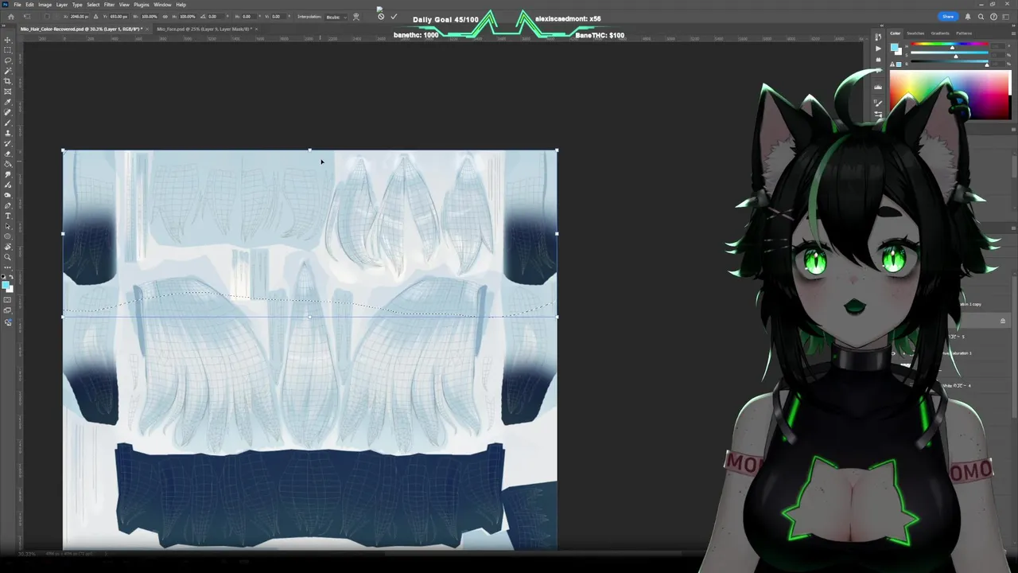Select the Smudge tool
Viewport: 1018px width, 573px height.
click(8, 174)
